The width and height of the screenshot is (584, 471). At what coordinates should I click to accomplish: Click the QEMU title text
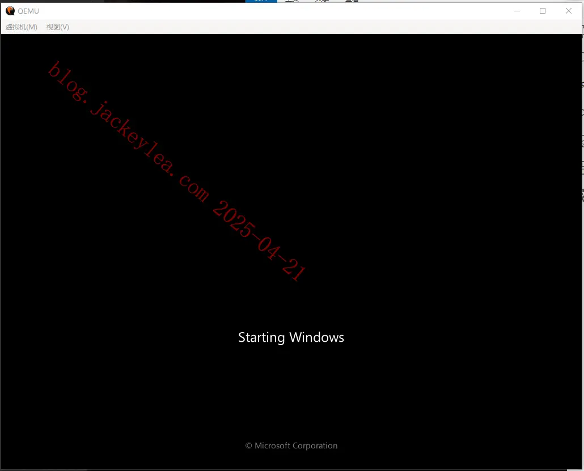[x=28, y=11]
